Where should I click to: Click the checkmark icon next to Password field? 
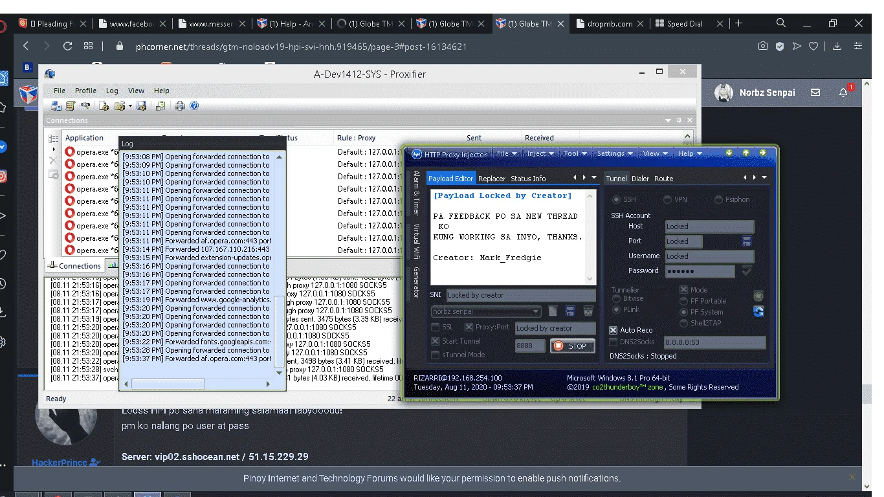[747, 271]
